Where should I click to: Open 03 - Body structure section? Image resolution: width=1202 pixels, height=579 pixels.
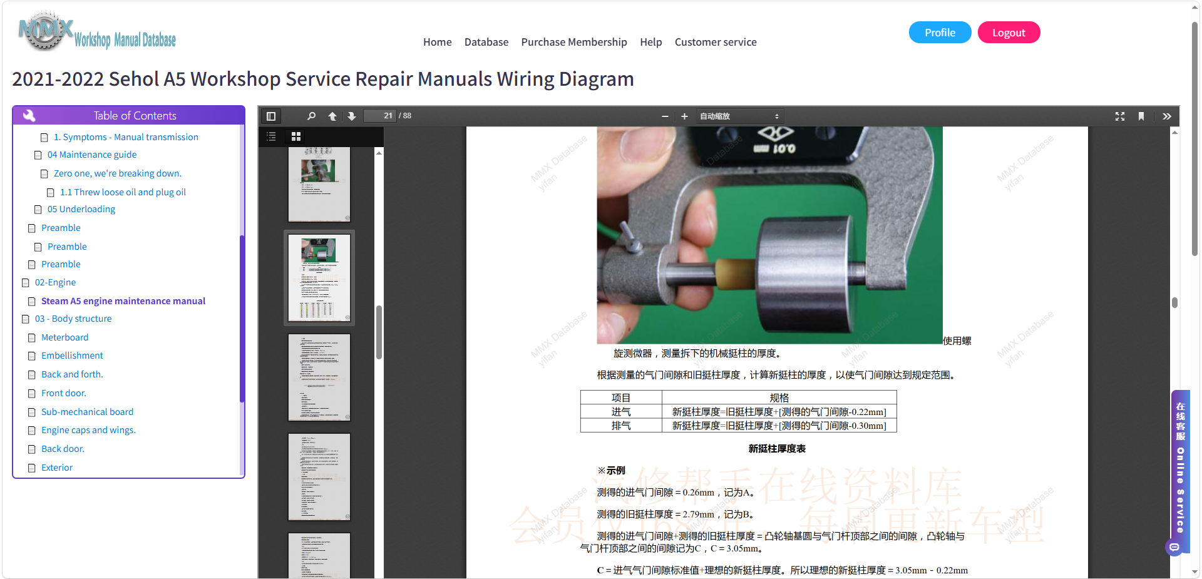pyautogui.click(x=73, y=319)
